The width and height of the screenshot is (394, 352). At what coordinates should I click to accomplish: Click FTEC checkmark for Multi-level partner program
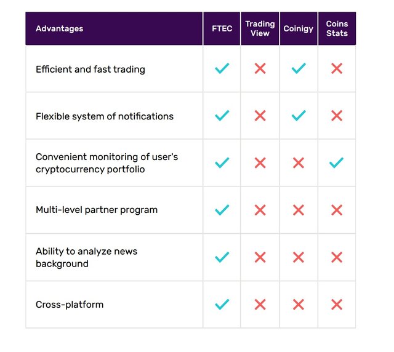222,210
